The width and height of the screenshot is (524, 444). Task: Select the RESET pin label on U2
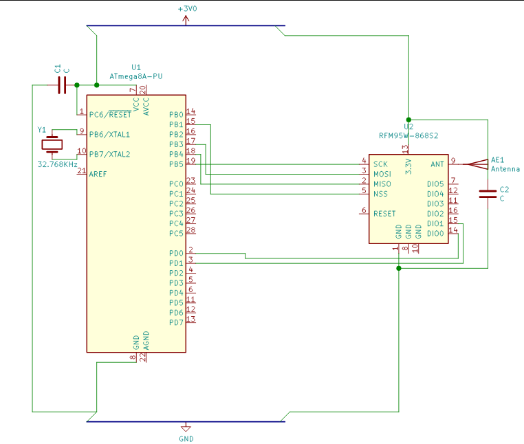point(384,214)
